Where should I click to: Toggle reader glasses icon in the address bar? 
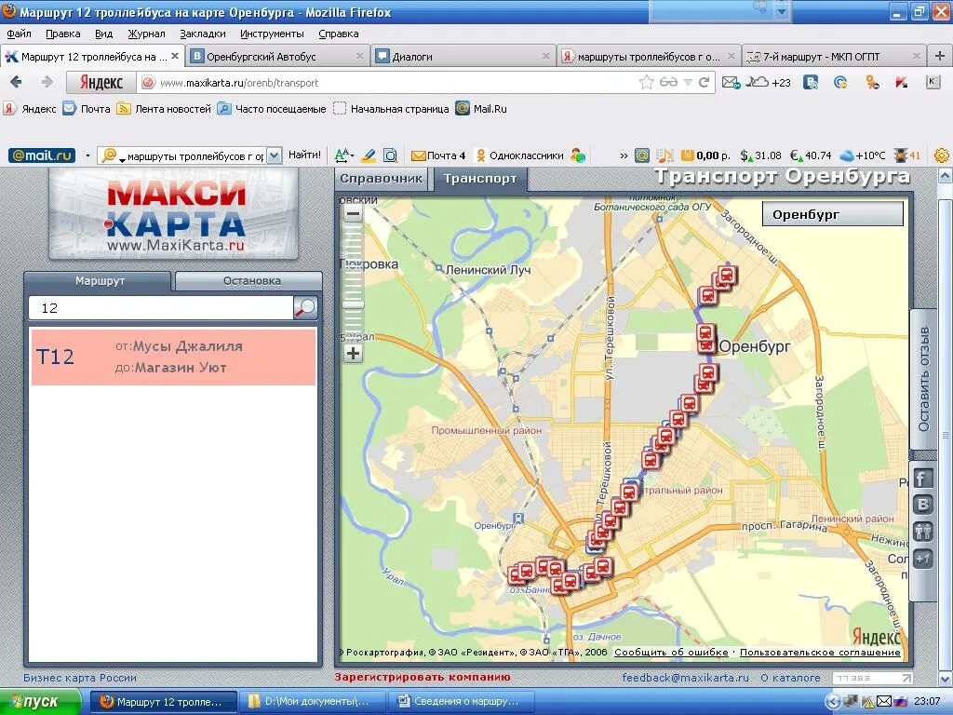[668, 82]
